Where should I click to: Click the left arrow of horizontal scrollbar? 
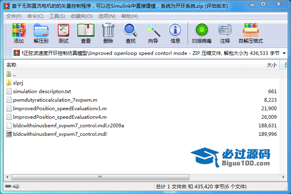(7, 177)
